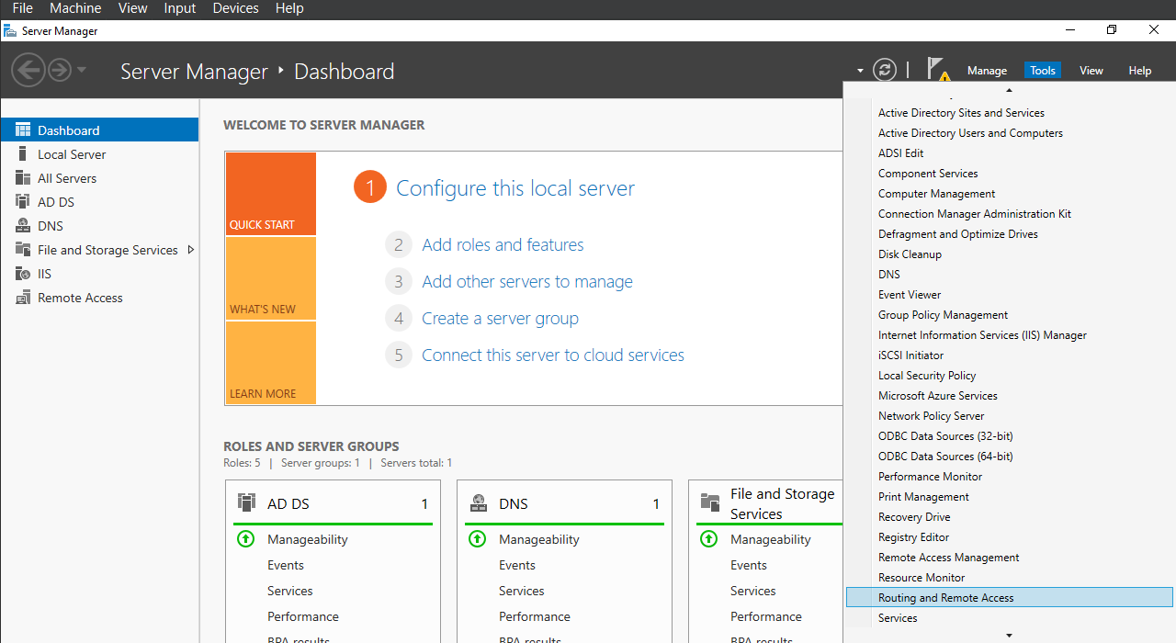Select the WHAT'S NEW tile
The width and height of the screenshot is (1176, 643).
pos(270,278)
